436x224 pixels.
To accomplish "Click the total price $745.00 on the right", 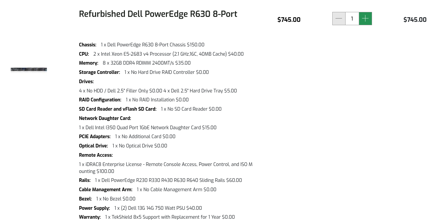I will [x=415, y=20].
